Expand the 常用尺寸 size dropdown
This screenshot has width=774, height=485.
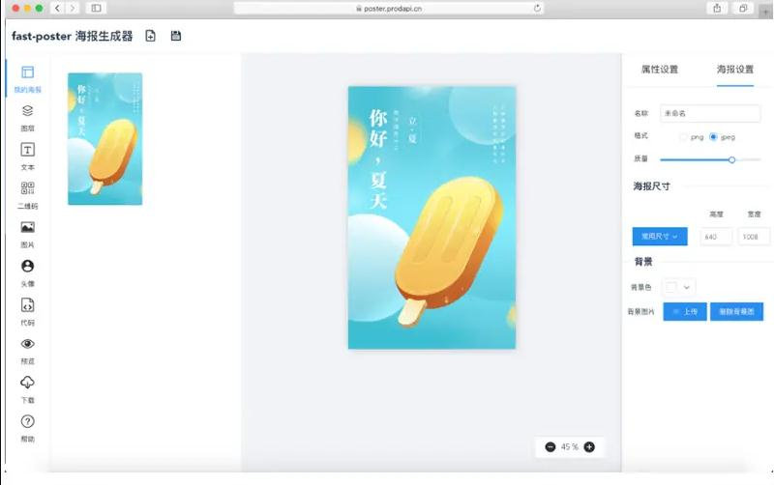pyautogui.click(x=660, y=237)
